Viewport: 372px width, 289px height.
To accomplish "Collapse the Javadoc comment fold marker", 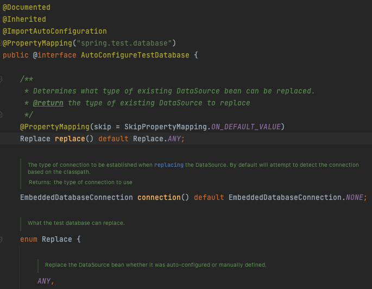I will coord(1,79).
